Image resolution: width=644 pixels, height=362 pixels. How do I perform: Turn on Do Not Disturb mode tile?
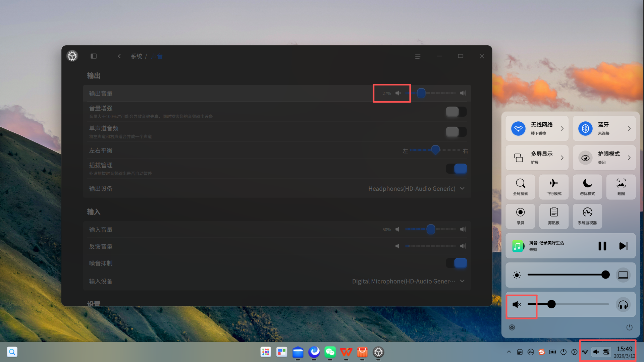point(587,187)
